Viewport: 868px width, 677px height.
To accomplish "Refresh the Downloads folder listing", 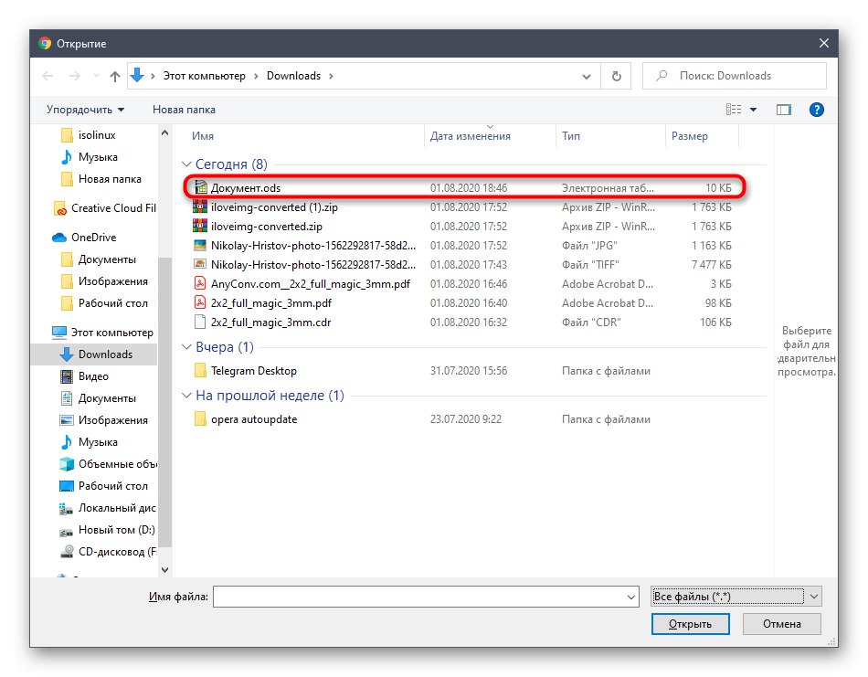I will [615, 76].
